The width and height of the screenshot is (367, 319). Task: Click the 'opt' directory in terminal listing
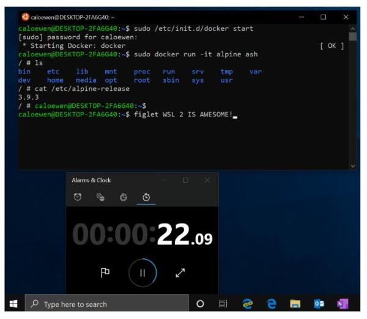(111, 81)
